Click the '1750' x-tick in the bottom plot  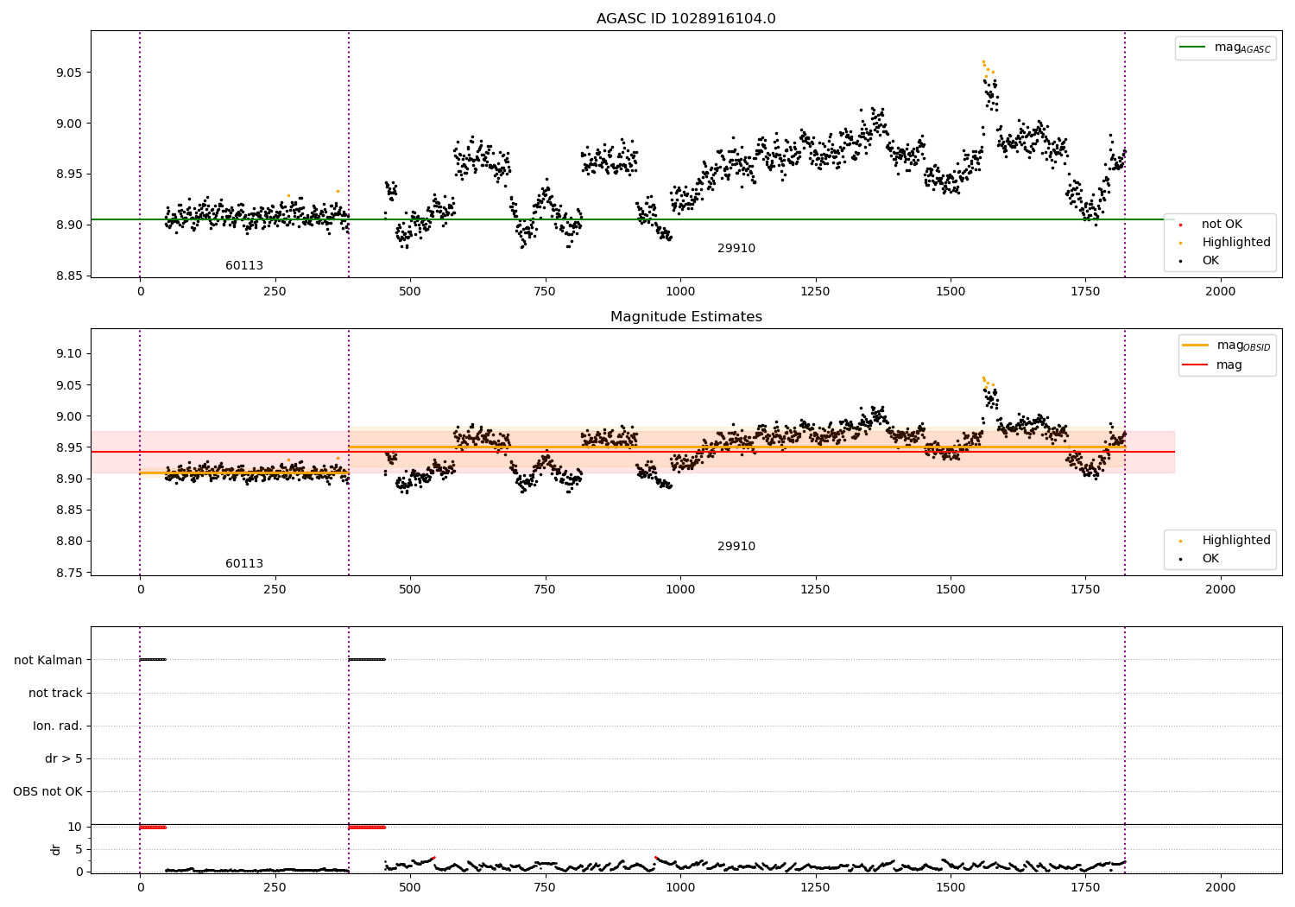1085,887
